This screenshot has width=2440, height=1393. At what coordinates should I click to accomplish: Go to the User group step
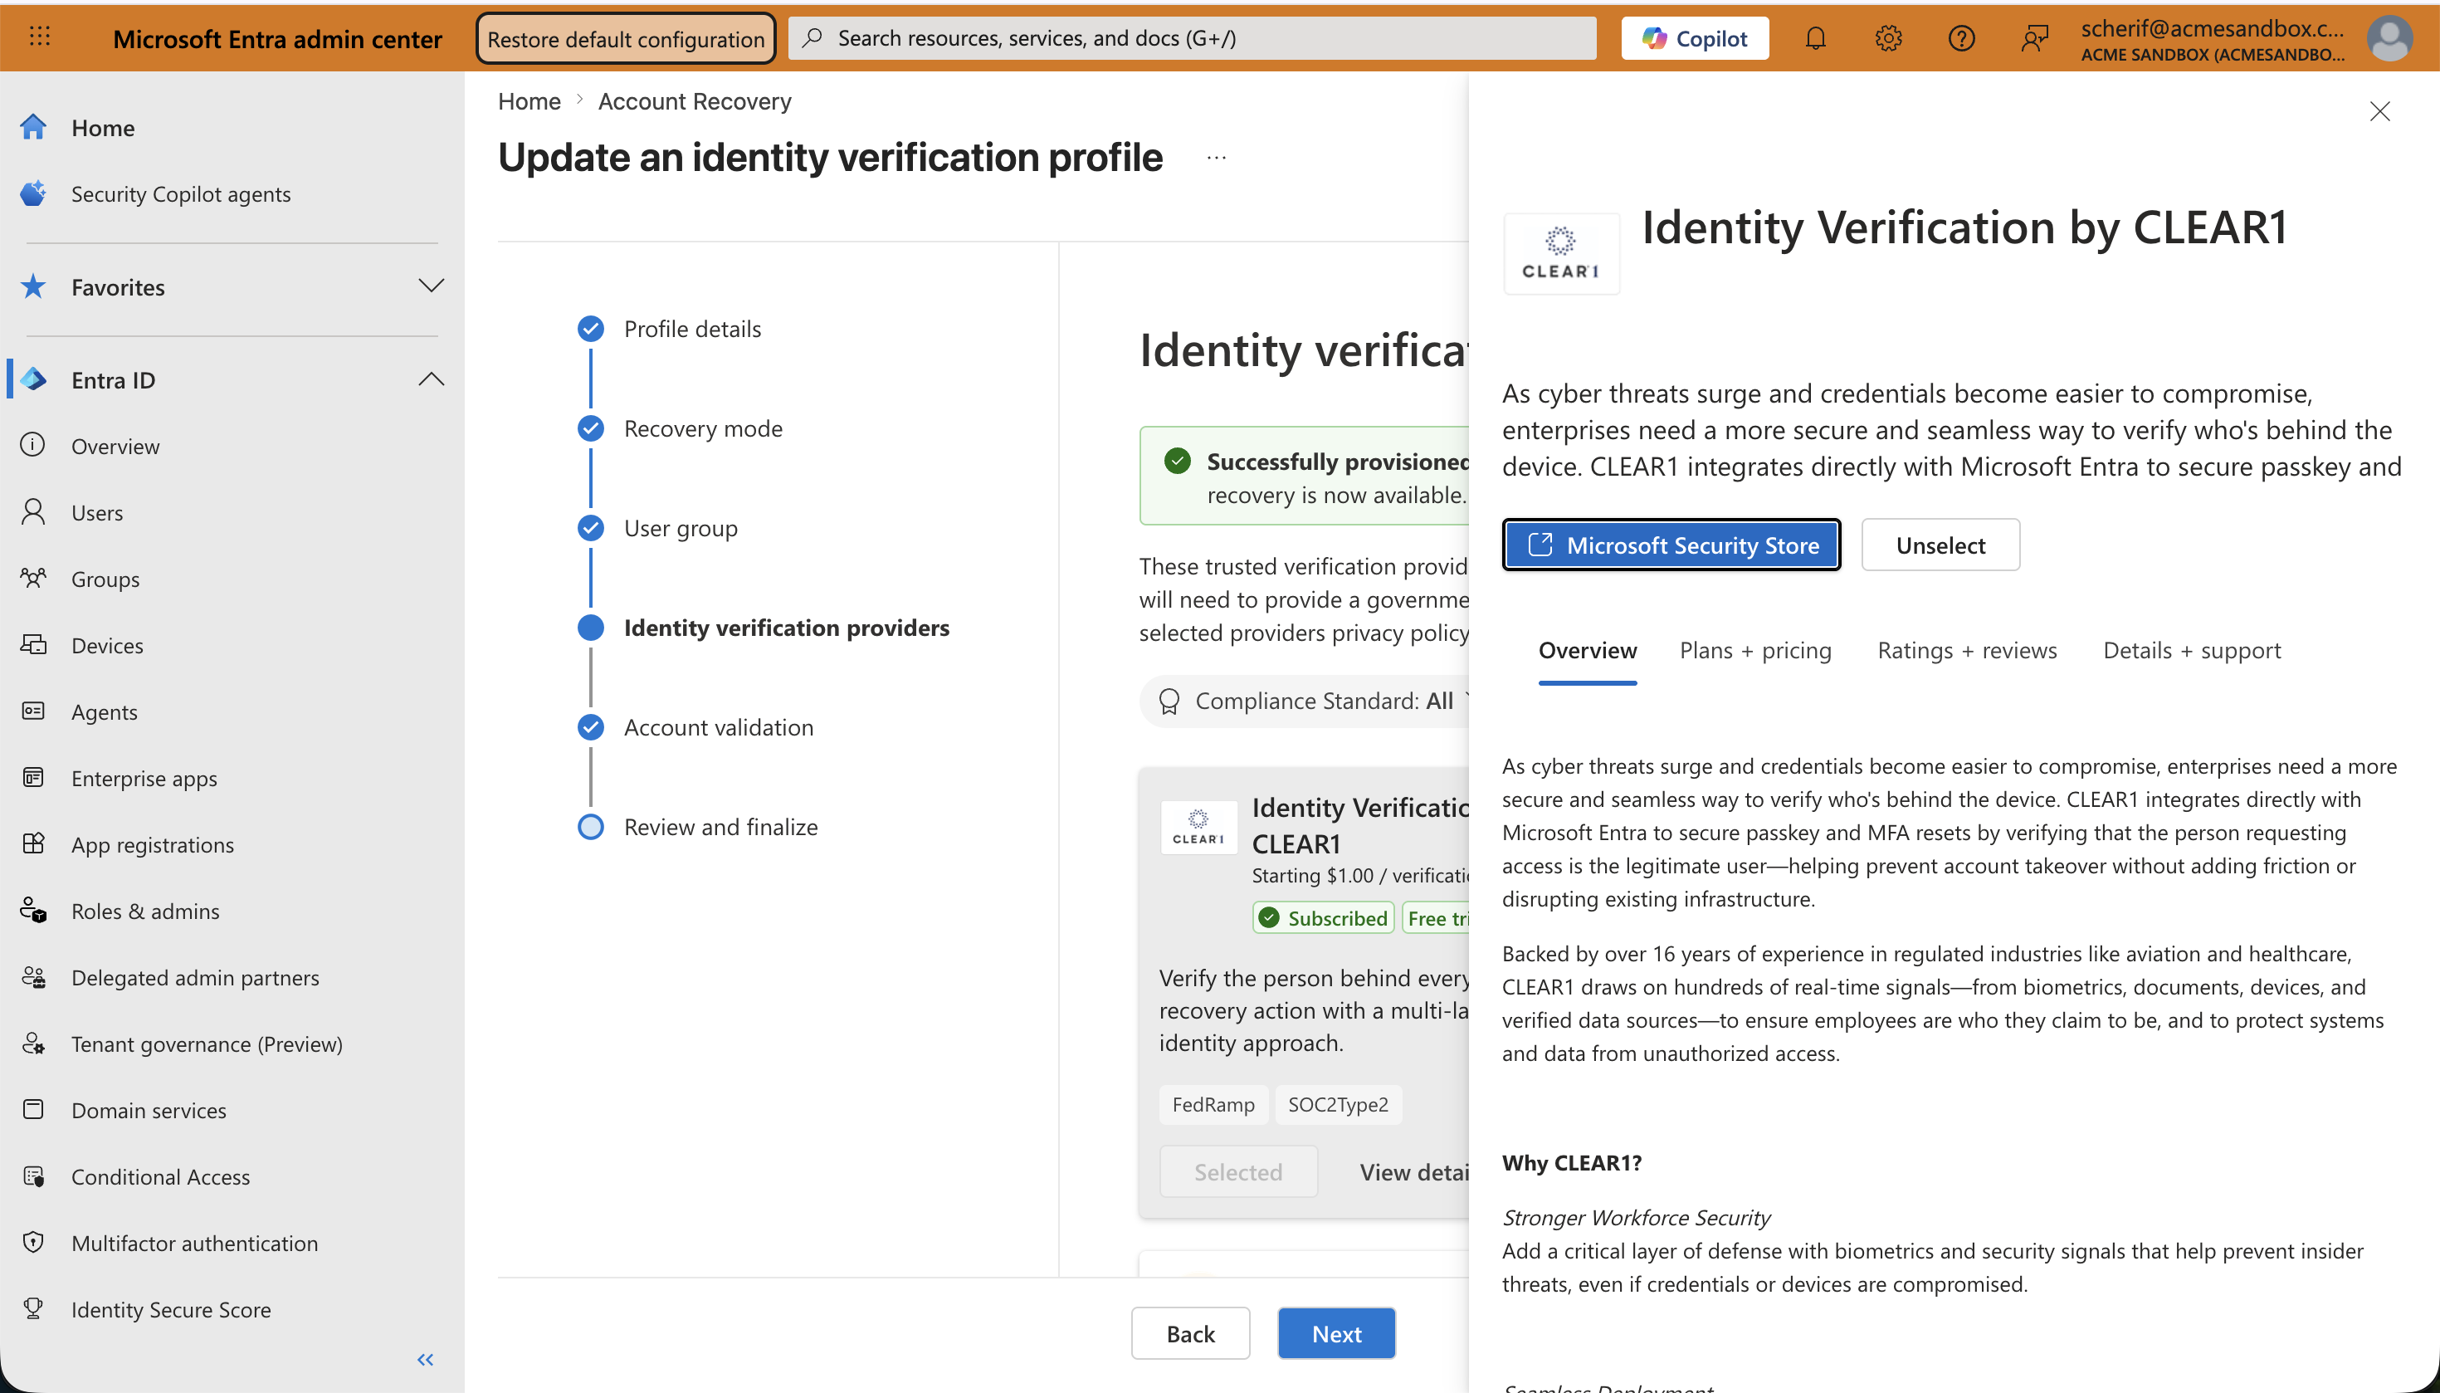coord(680,528)
